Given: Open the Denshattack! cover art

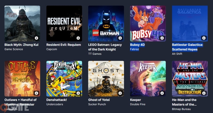Looking at the screenshot, I should coord(64,78).
